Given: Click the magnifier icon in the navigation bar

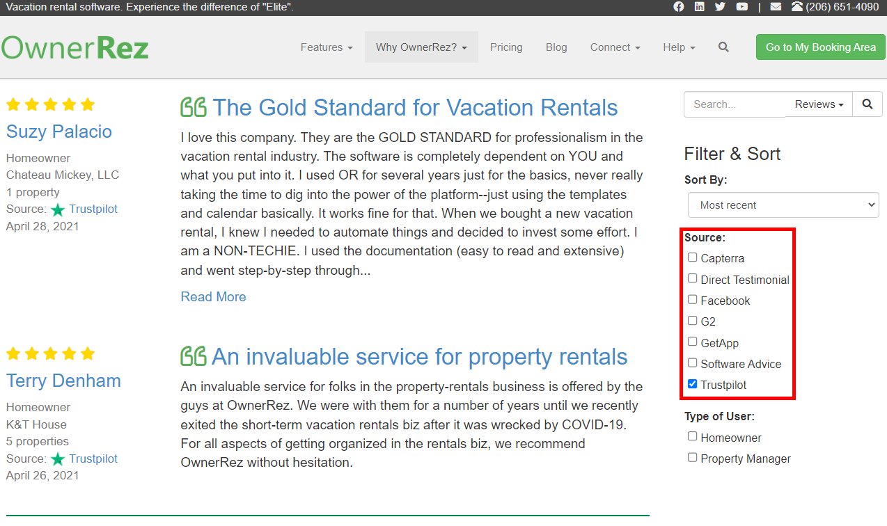Looking at the screenshot, I should pos(723,47).
